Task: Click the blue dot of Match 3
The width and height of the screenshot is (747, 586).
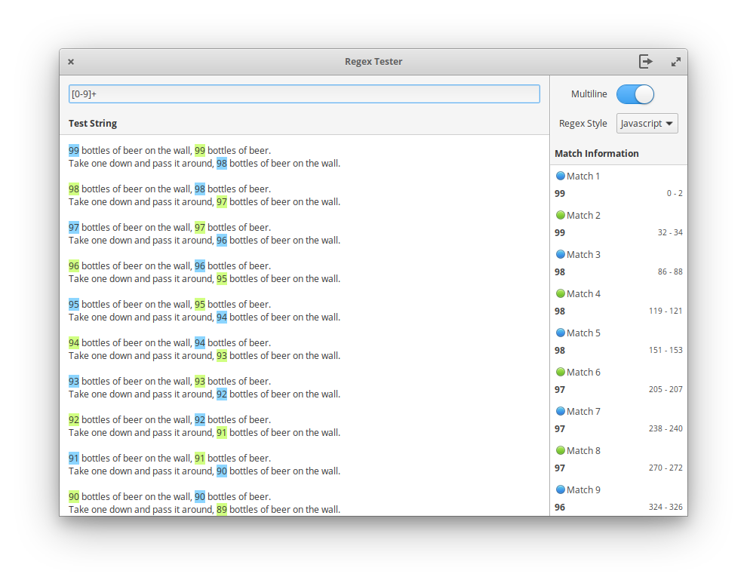Action: [560, 254]
